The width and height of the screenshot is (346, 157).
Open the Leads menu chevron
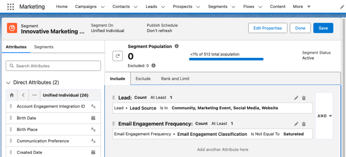pos(163,7)
